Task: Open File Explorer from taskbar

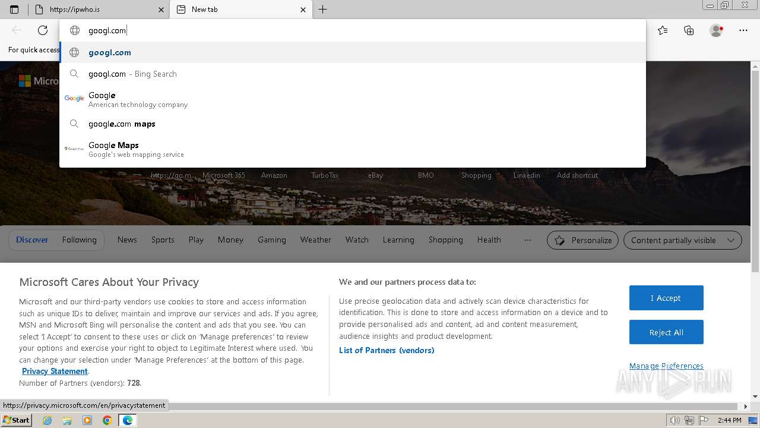Action: coord(67,420)
